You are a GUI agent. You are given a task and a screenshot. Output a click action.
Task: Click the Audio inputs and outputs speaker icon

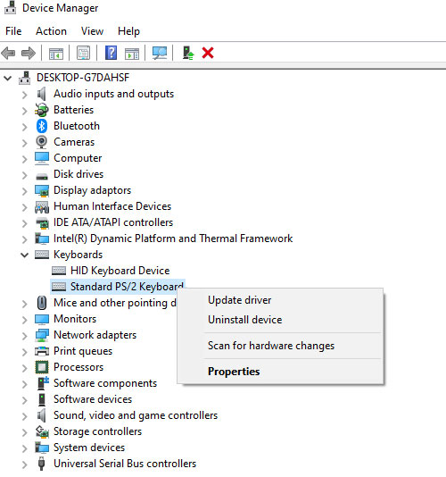tap(42, 94)
